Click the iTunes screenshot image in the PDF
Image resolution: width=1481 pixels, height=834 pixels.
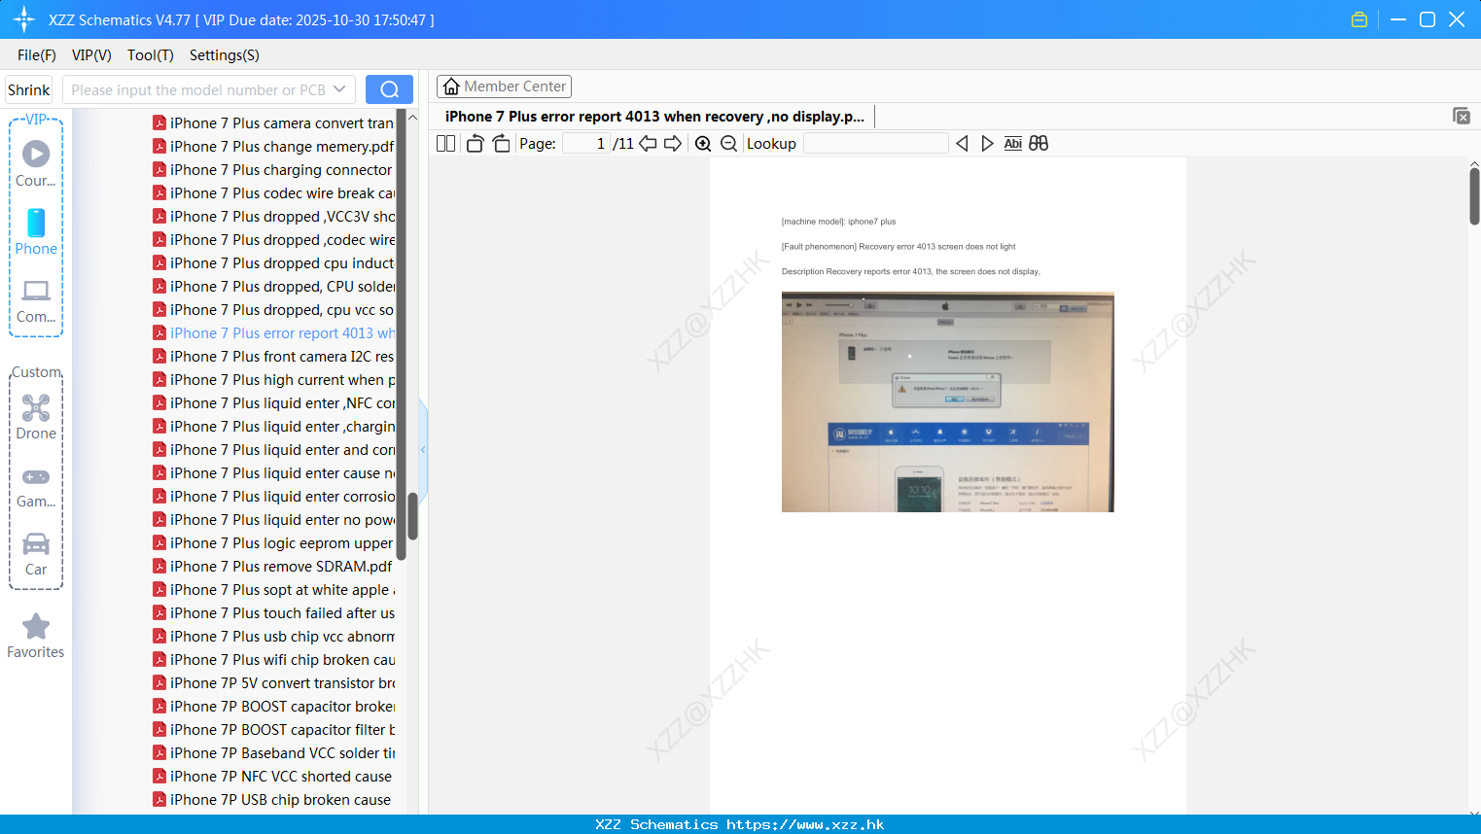click(x=948, y=402)
